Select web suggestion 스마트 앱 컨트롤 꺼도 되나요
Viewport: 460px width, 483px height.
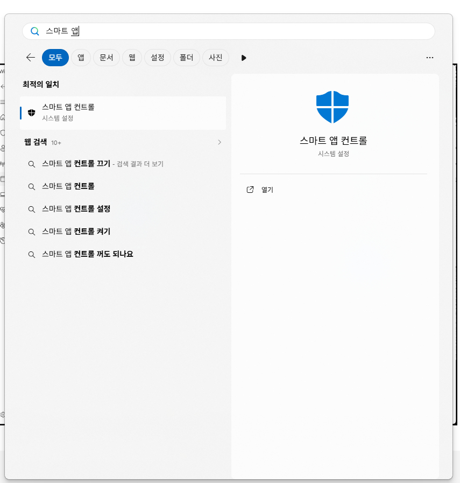click(123, 254)
